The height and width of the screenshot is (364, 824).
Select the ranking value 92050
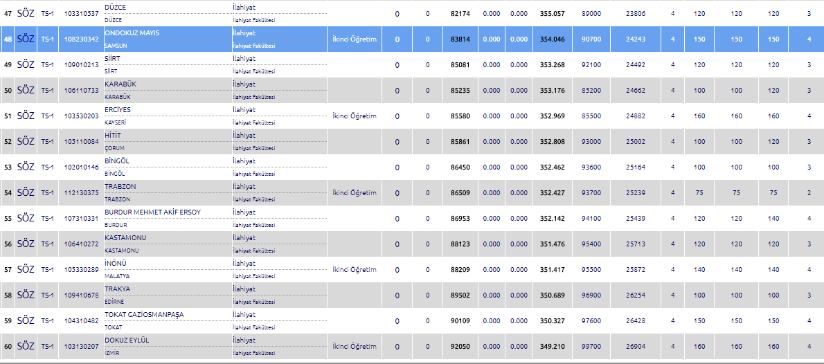tap(460, 347)
